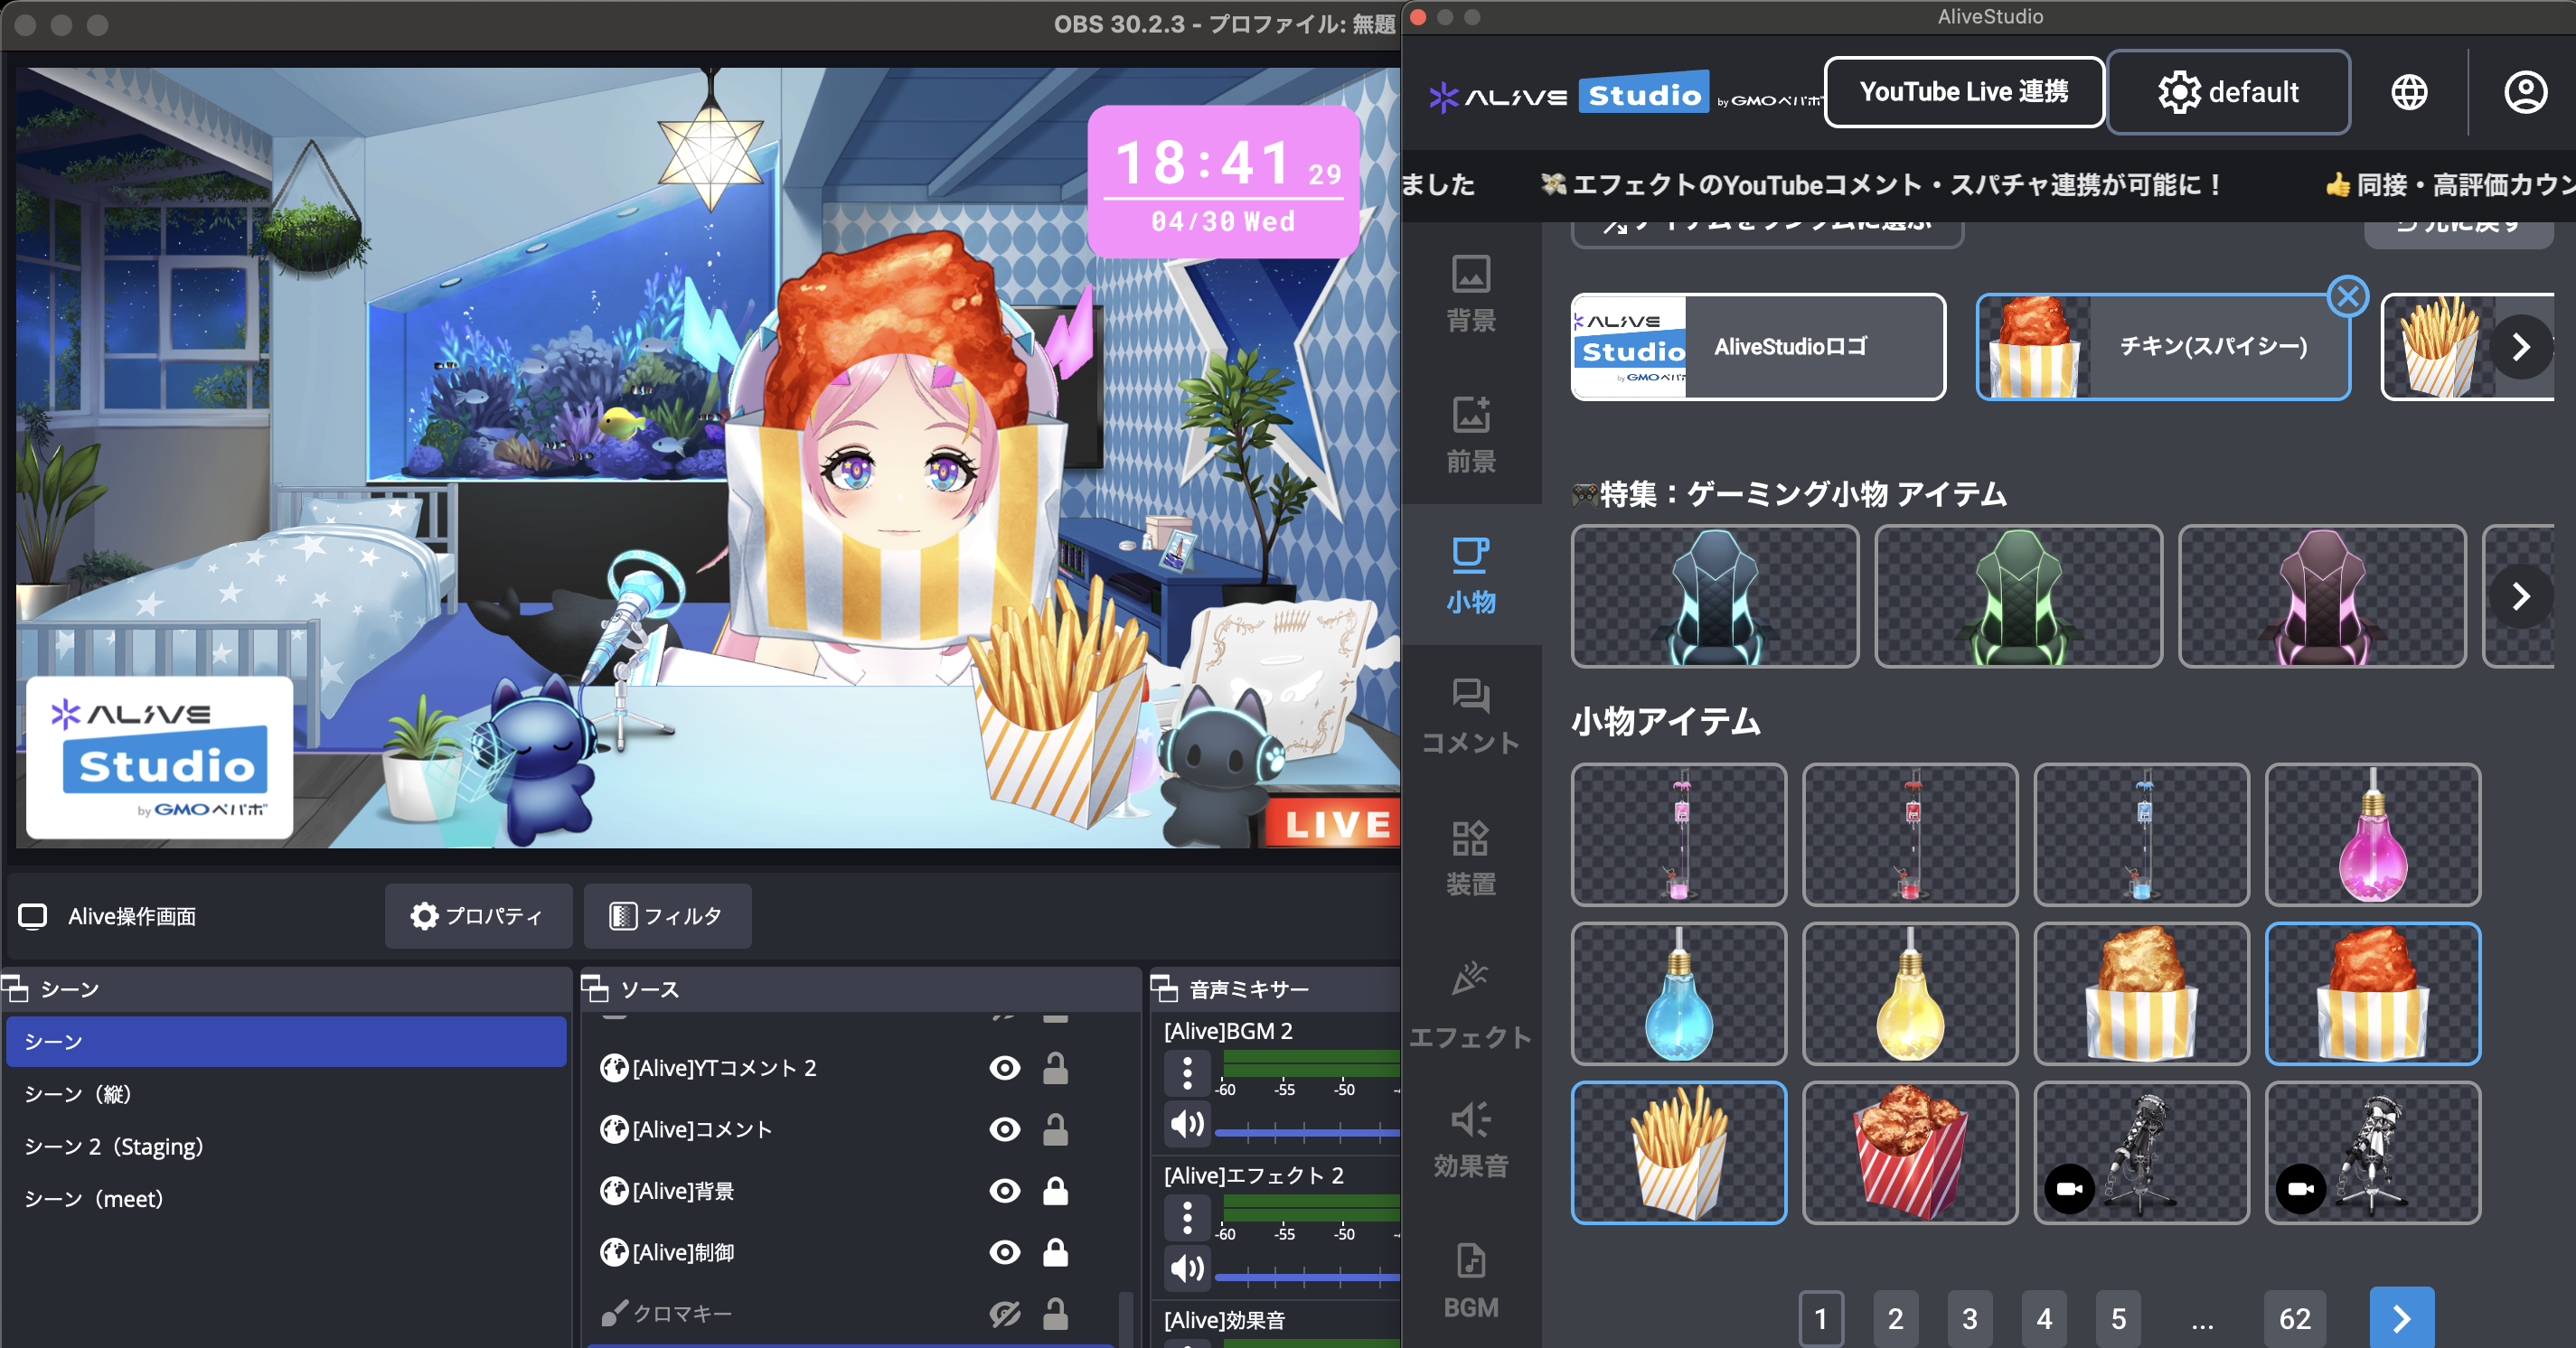This screenshot has height=1348, width=2576.
Task: Show the hidden クロマキー source
Action: tap(1004, 1313)
